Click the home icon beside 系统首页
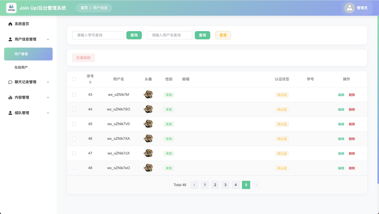 pyautogui.click(x=10, y=24)
